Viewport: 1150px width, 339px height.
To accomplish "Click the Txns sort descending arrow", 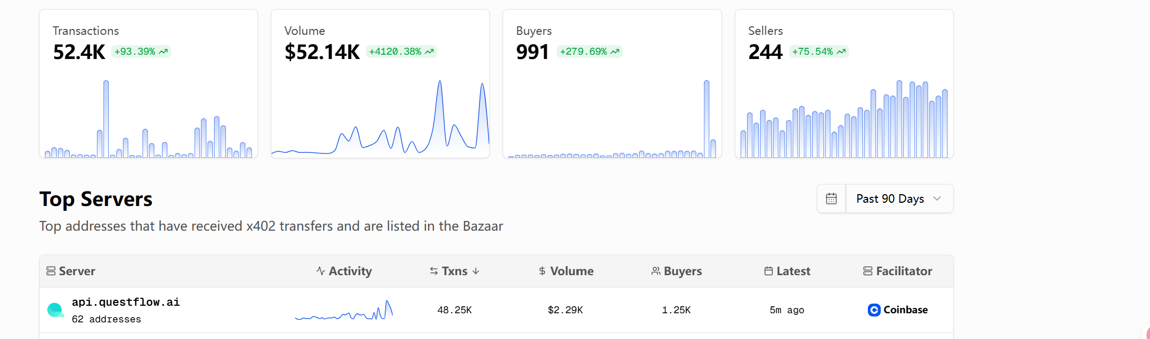I will pos(476,271).
